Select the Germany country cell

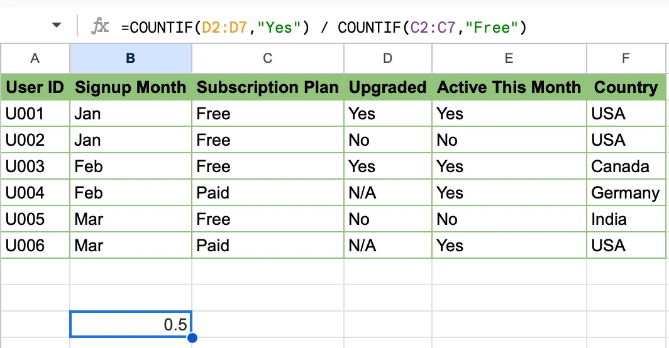[x=626, y=193]
